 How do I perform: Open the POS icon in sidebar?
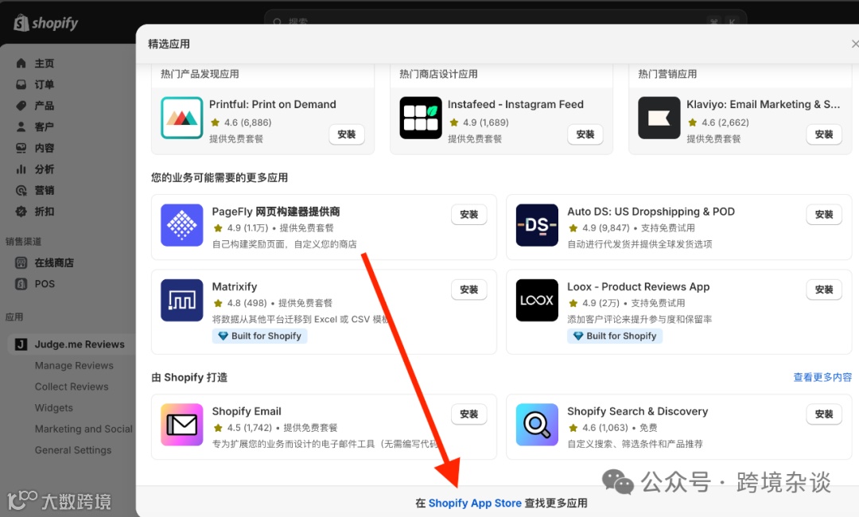coord(21,284)
